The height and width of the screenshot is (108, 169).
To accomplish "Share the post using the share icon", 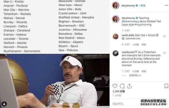I will [129, 86].
